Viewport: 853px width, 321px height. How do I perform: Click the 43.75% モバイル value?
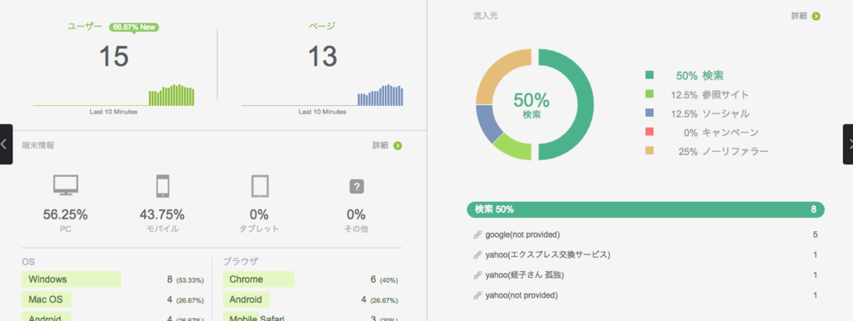coord(162,215)
